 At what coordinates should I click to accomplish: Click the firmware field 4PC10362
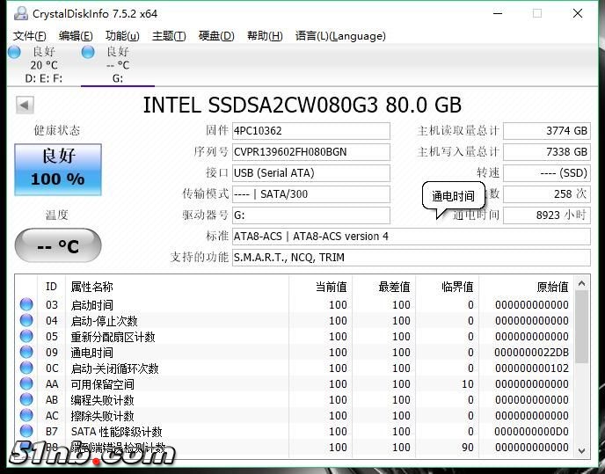[x=310, y=131]
